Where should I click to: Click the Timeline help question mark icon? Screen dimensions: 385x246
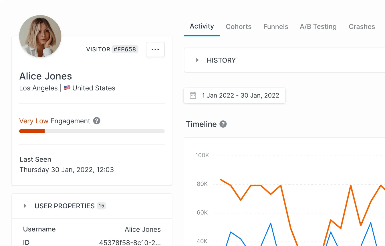pyautogui.click(x=223, y=124)
